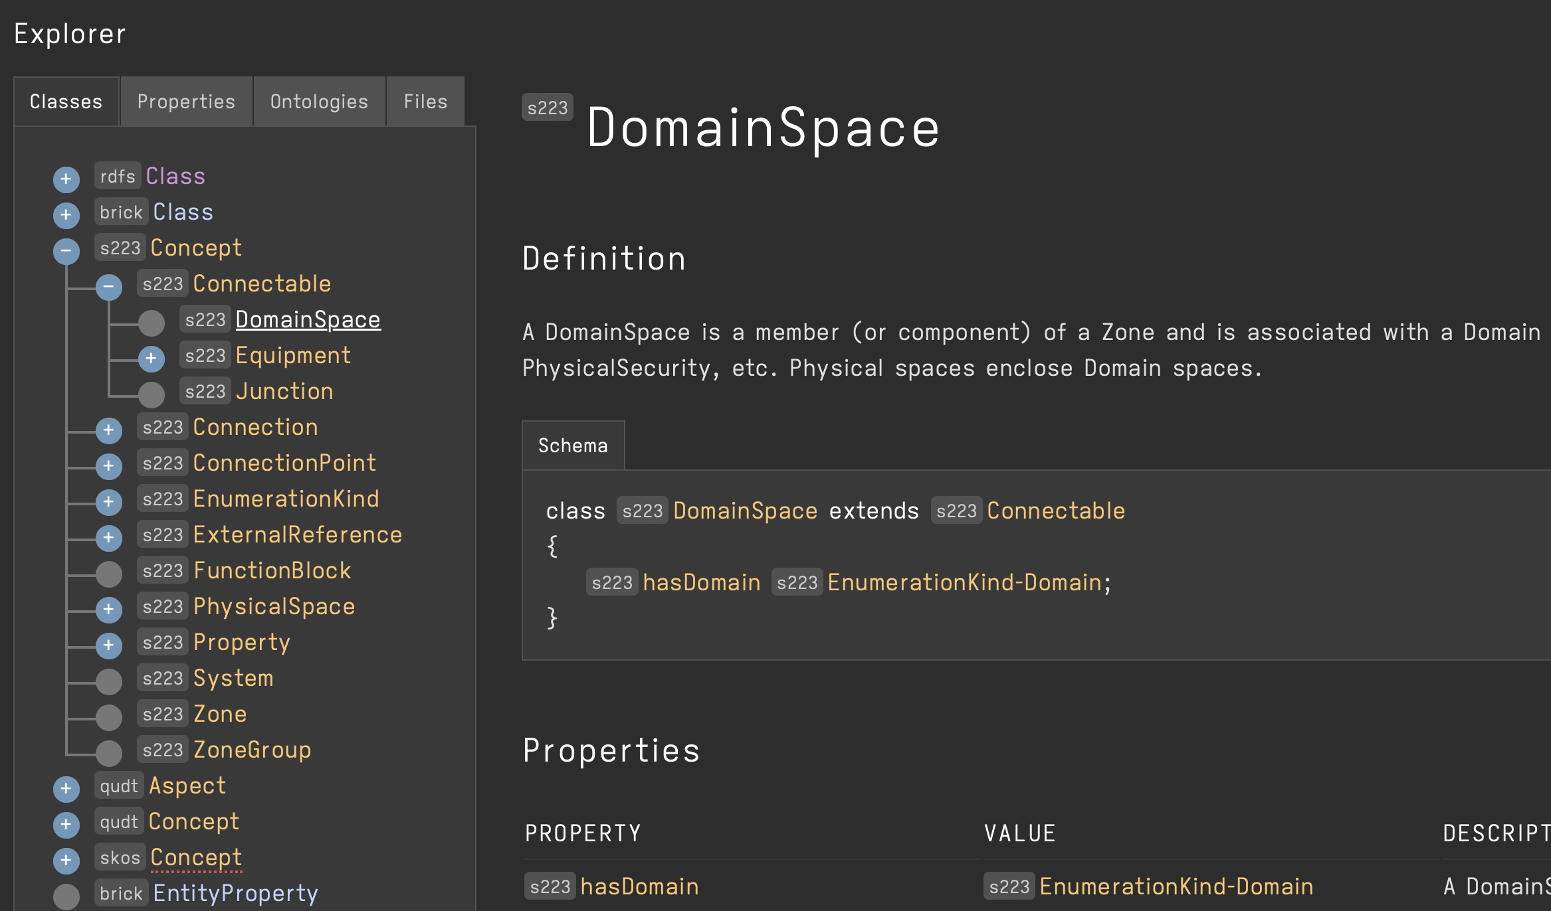Image resolution: width=1551 pixels, height=911 pixels.
Task: Open the Zone class tree item
Action: (220, 714)
